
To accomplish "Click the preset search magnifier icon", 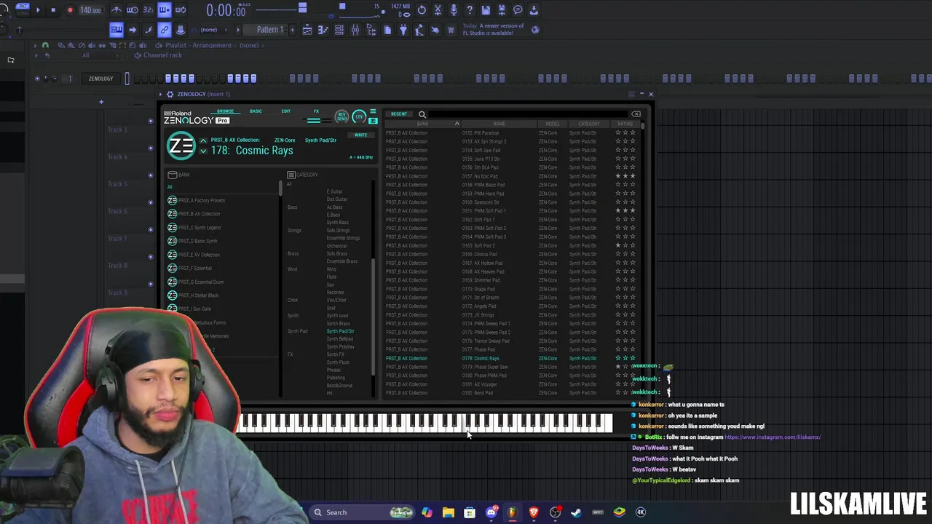I will point(422,114).
